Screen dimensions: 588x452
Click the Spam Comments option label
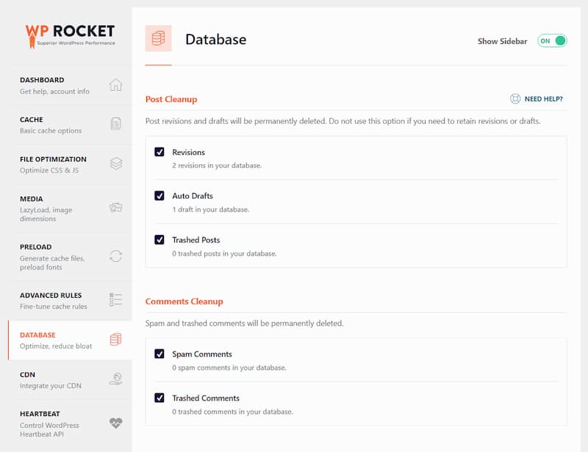pyautogui.click(x=201, y=354)
